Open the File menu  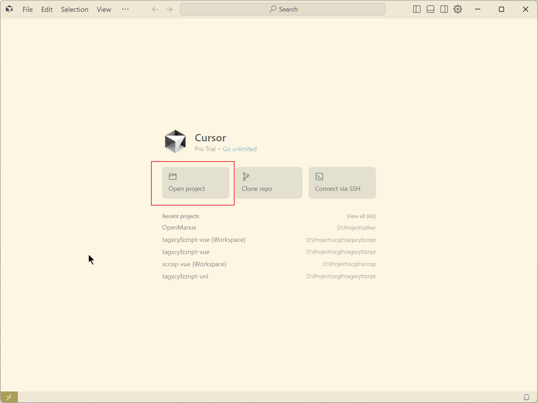tap(28, 9)
